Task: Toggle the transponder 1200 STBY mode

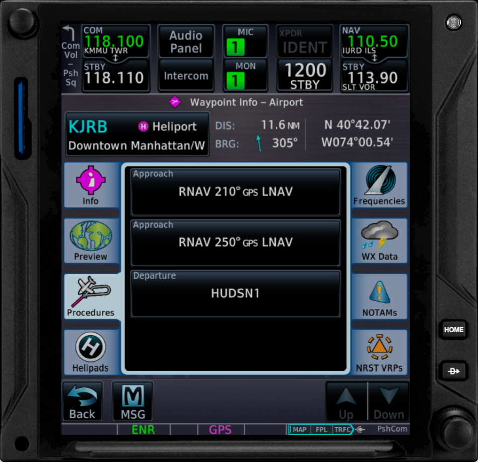Action: coord(305,75)
